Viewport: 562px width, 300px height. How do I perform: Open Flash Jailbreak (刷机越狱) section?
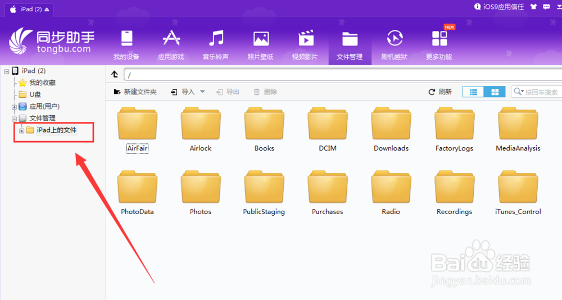[395, 45]
